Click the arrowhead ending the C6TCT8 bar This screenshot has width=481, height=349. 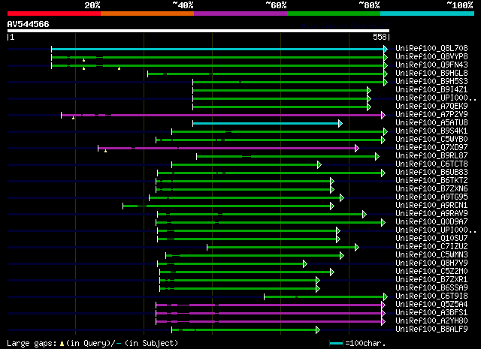click(x=319, y=165)
